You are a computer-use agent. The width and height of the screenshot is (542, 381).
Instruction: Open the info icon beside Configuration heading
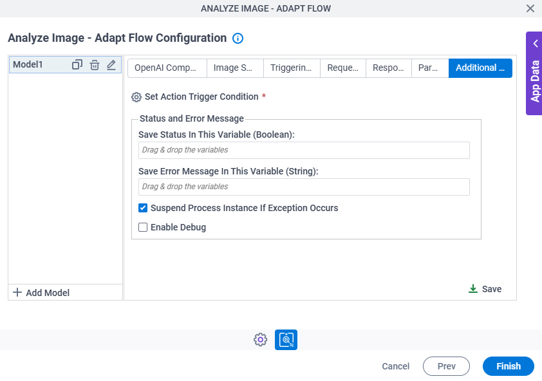238,38
